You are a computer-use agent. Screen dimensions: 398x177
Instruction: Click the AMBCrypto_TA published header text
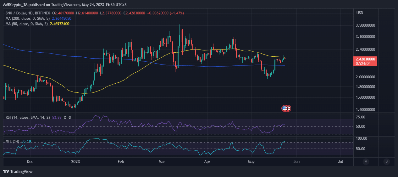[68, 4]
